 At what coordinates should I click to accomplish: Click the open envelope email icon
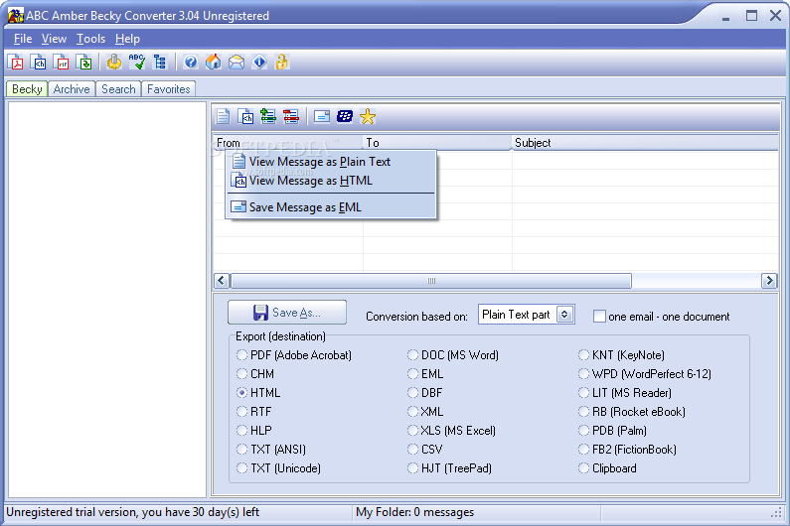(237, 62)
